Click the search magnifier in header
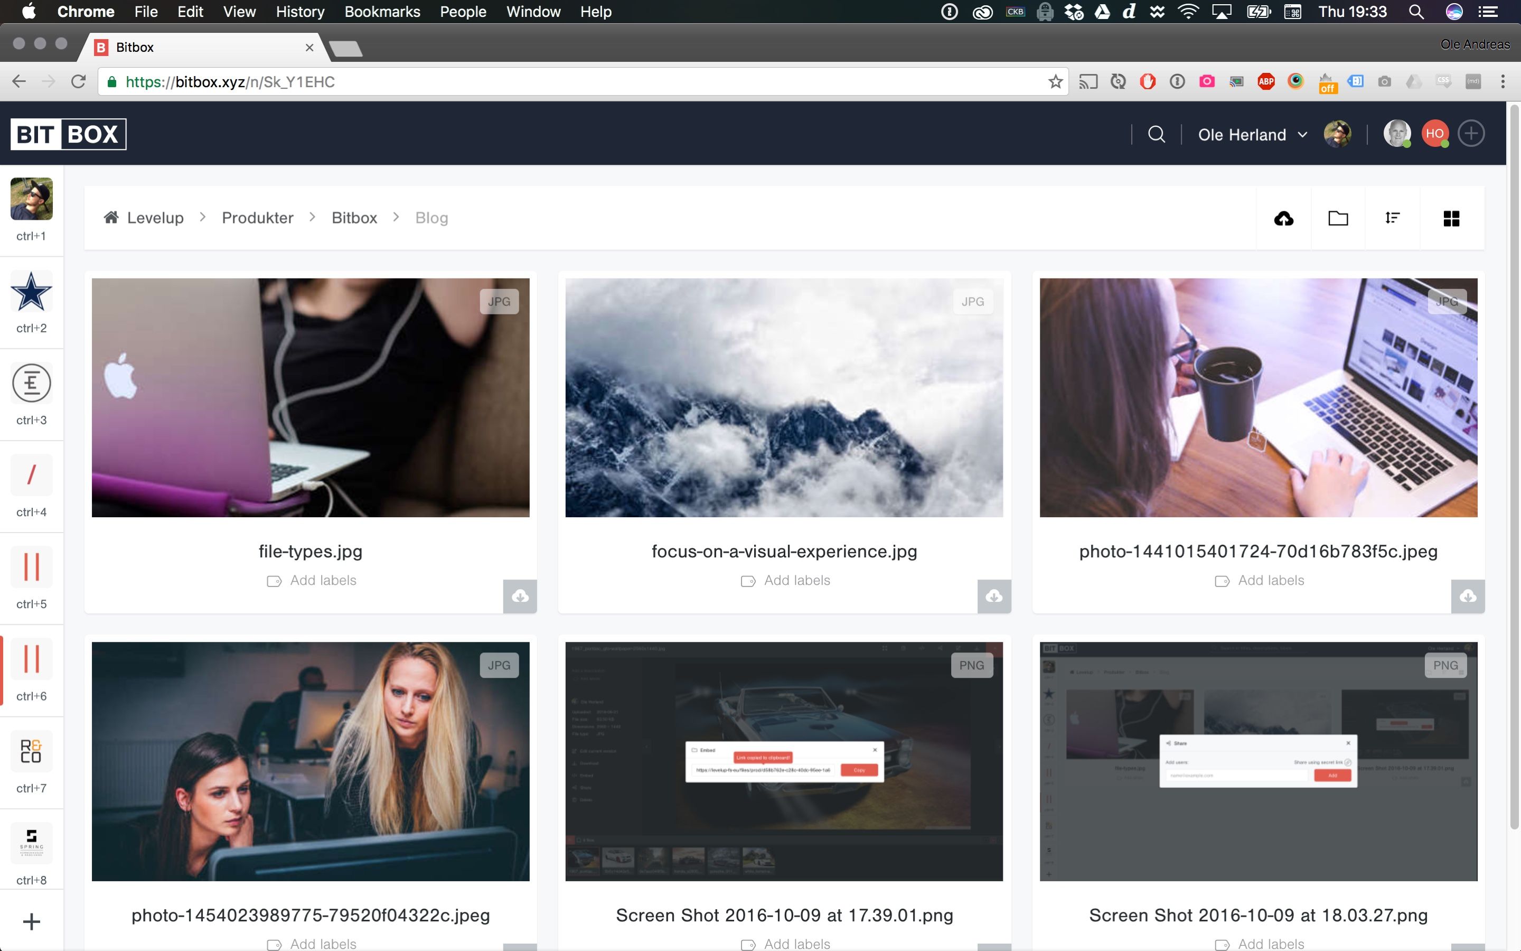This screenshot has height=951, width=1521. click(1157, 134)
